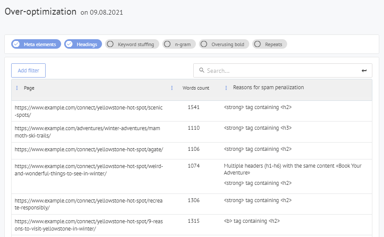The height and width of the screenshot is (237, 384).
Task: Focus the Search input field
Action: coord(280,71)
